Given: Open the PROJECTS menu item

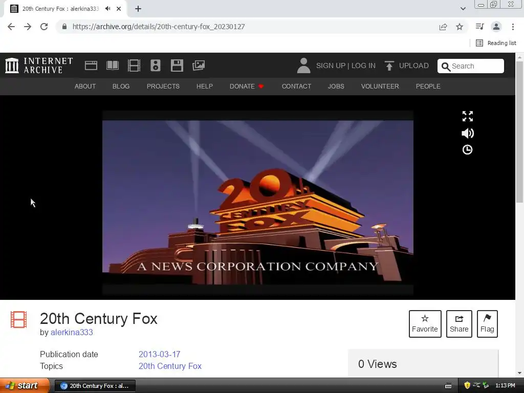Looking at the screenshot, I should click(163, 86).
